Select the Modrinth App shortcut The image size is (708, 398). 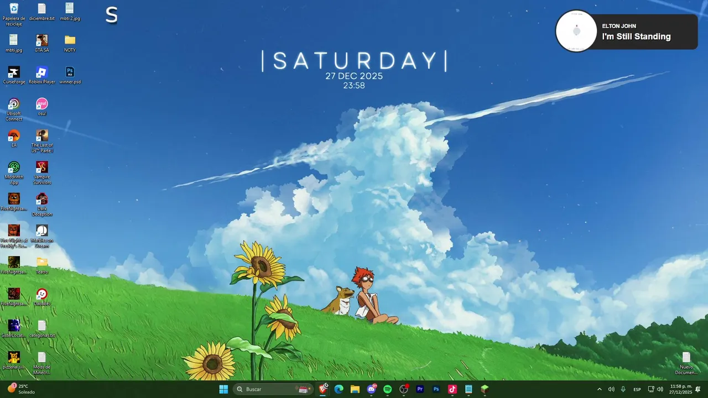click(x=14, y=174)
